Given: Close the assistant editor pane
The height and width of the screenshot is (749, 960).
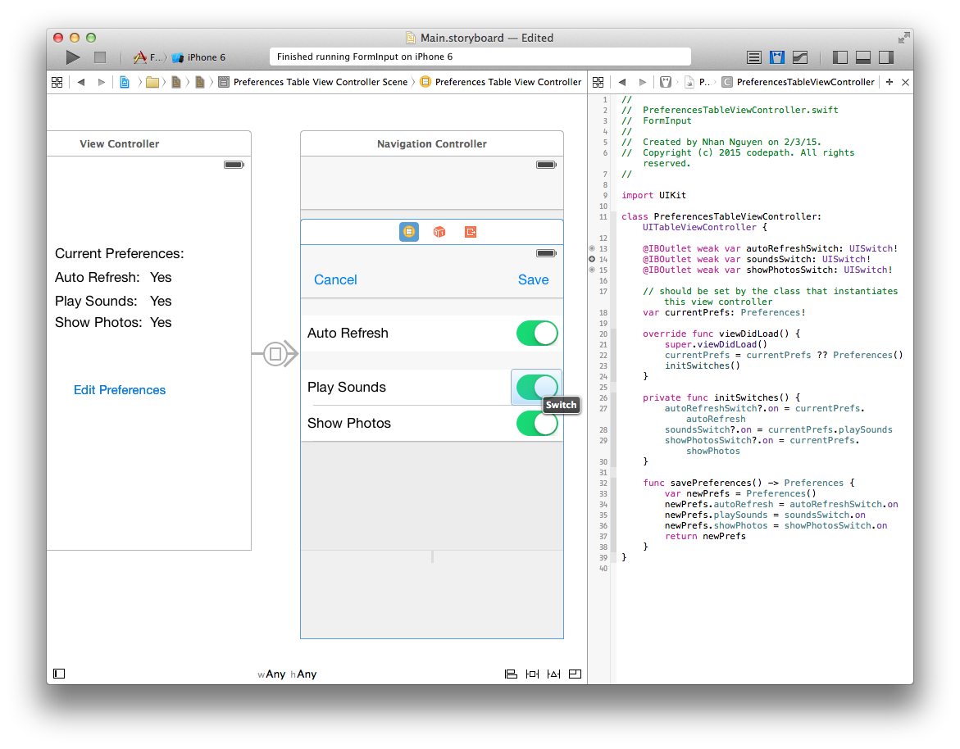Looking at the screenshot, I should [906, 82].
